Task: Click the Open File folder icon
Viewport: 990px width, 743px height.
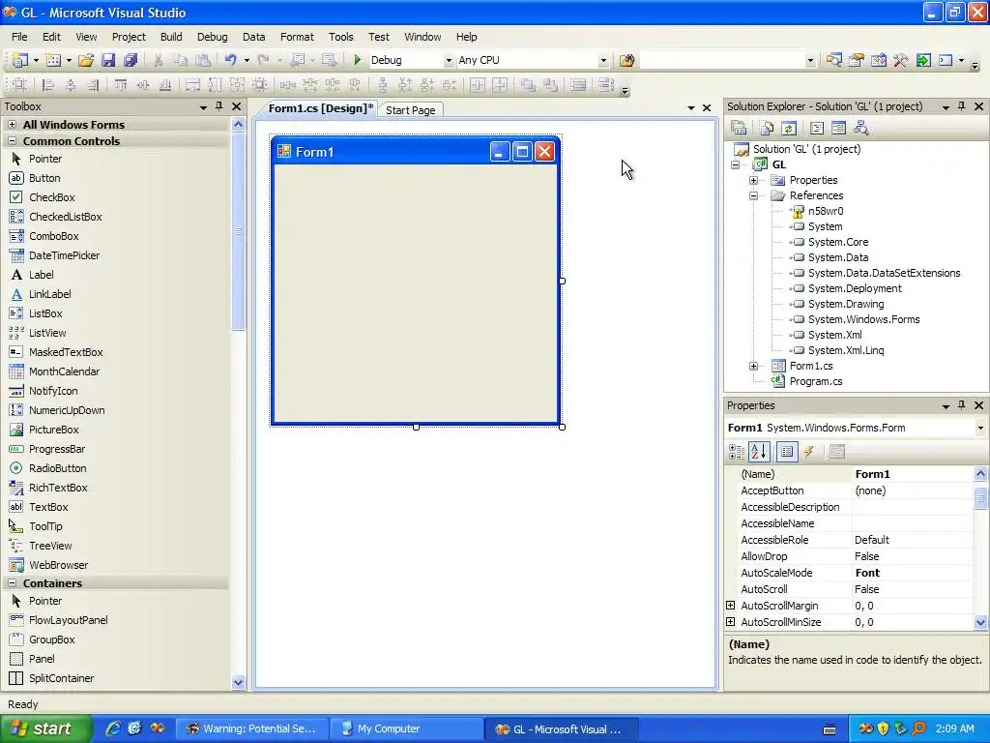Action: click(86, 60)
